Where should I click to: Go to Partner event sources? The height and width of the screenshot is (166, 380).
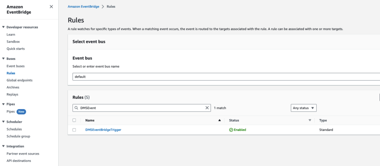23,154
